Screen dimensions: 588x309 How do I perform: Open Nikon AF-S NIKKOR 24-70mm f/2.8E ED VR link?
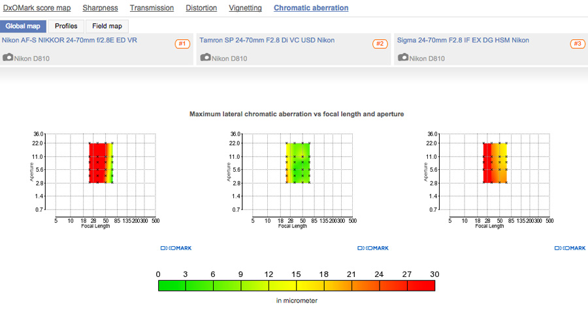point(69,40)
